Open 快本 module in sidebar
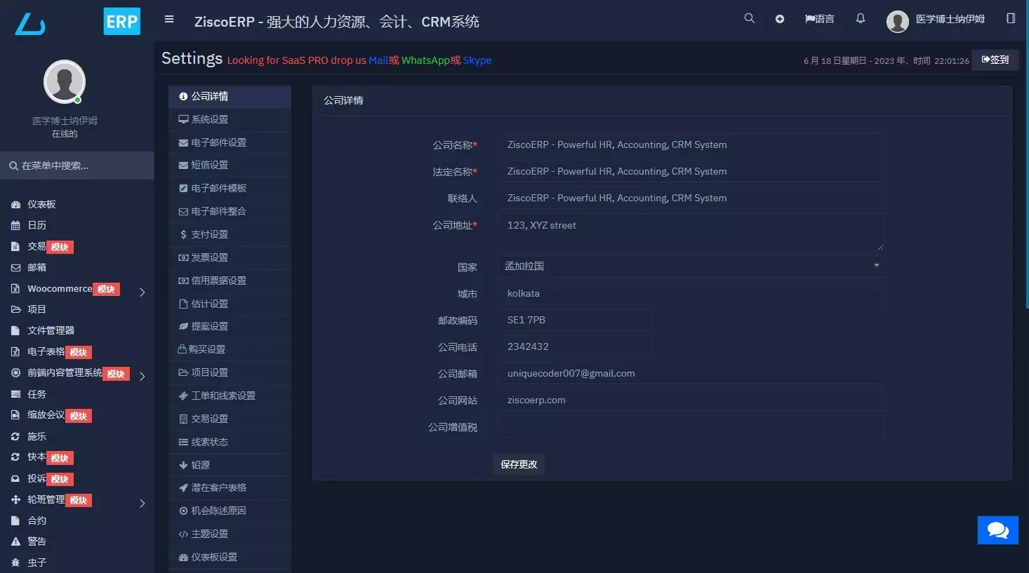The image size is (1029, 573). pyautogui.click(x=42, y=457)
